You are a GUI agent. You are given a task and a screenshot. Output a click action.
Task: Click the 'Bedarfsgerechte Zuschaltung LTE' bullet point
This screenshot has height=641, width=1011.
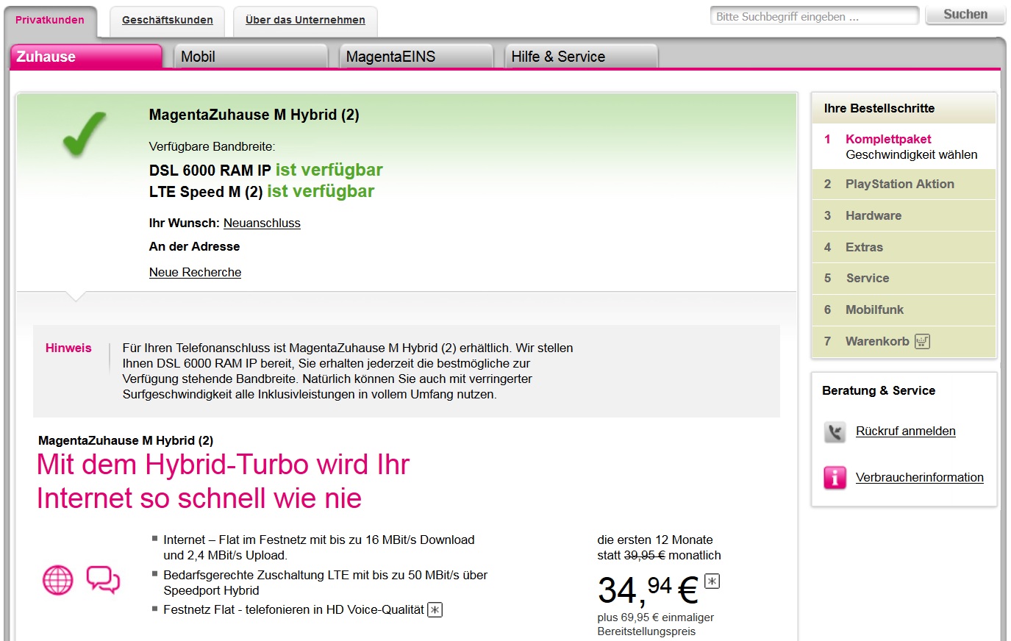pos(326,583)
